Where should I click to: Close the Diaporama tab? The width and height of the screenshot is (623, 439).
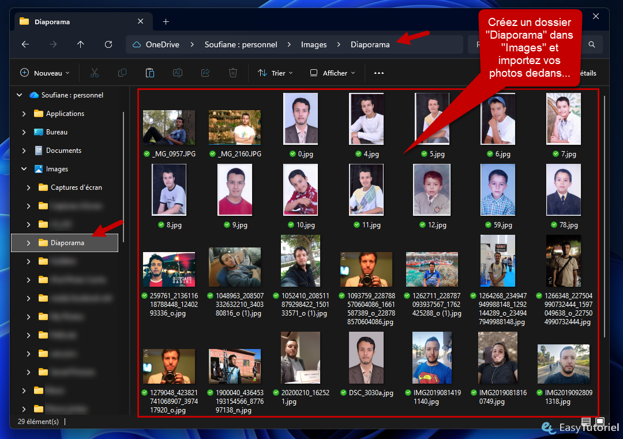(x=141, y=21)
